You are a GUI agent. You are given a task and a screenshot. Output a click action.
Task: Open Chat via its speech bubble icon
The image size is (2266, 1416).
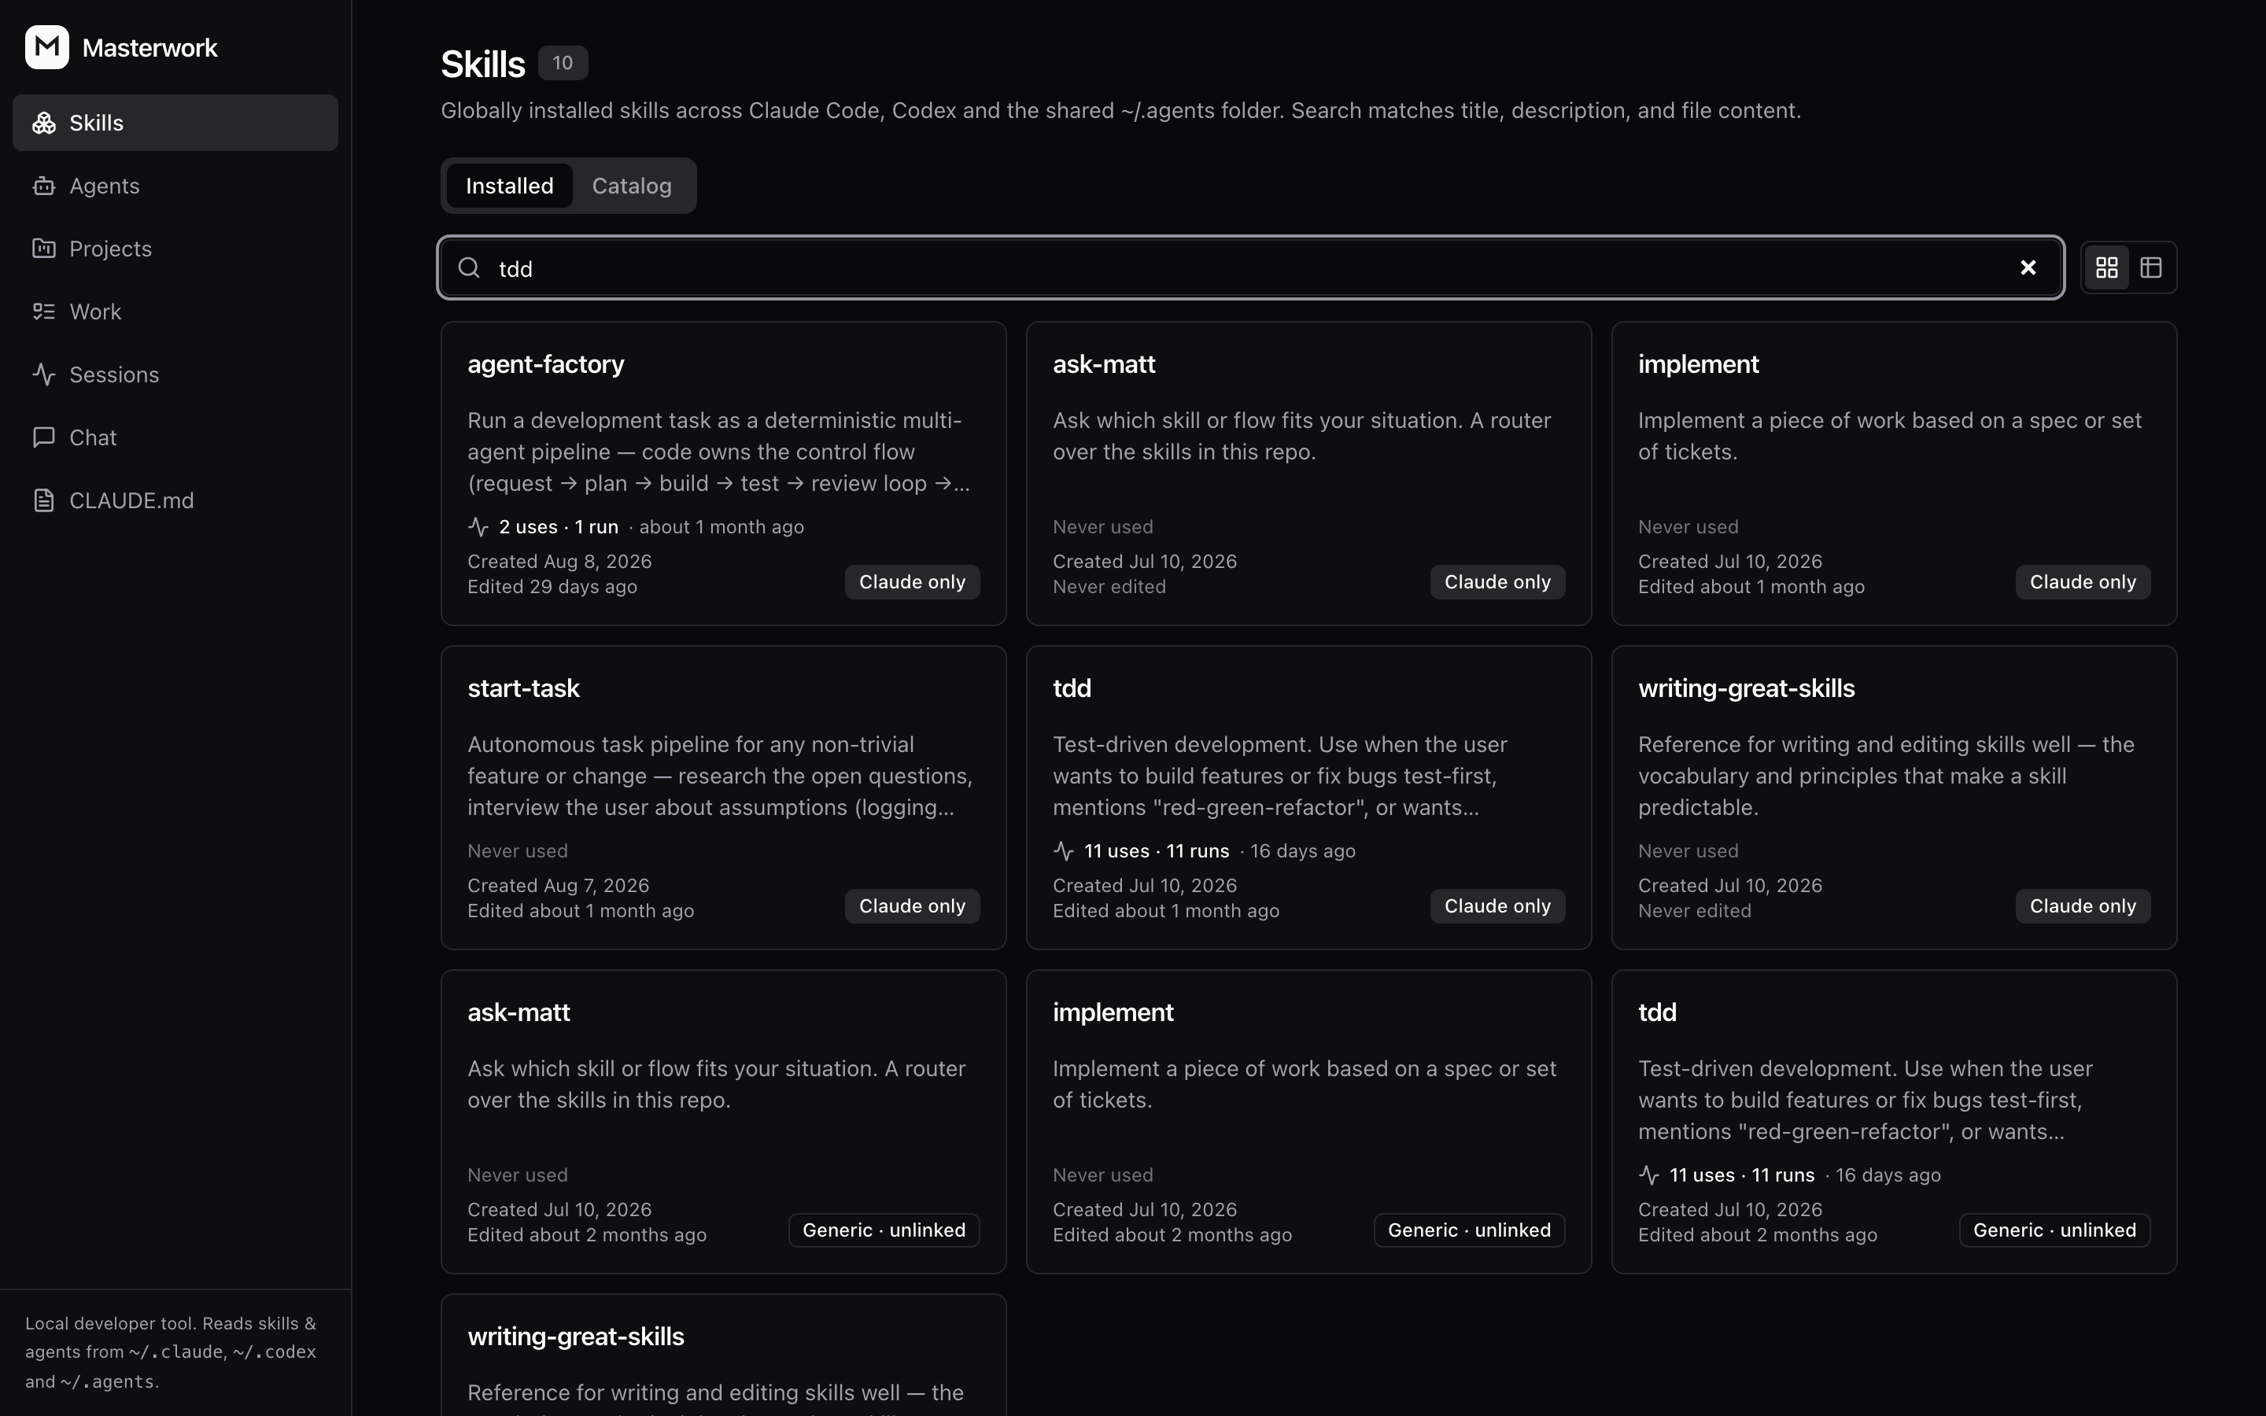tap(44, 437)
